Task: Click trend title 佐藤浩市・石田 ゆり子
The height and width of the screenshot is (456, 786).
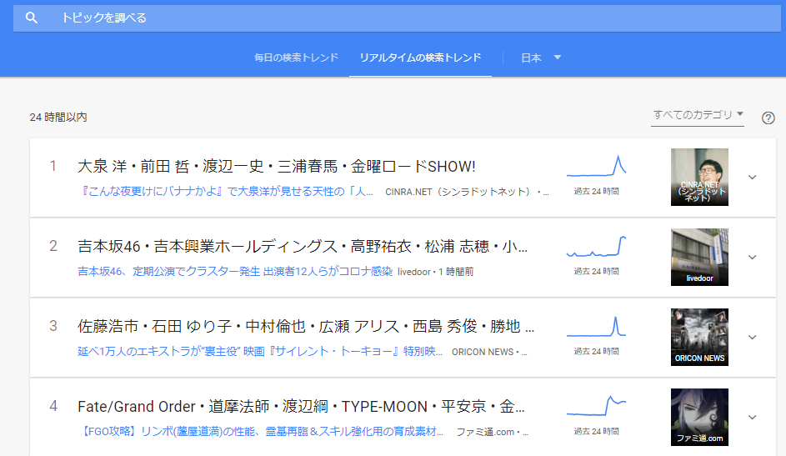Action: tap(306, 327)
